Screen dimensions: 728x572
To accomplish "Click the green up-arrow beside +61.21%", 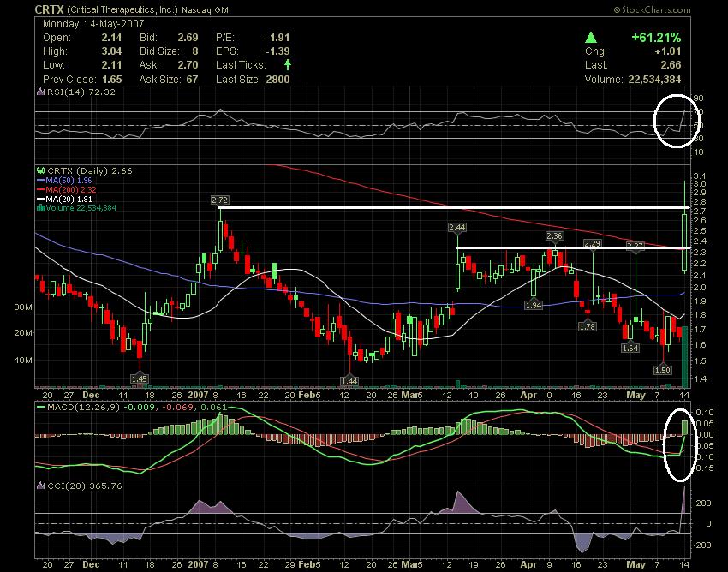I will (x=591, y=37).
